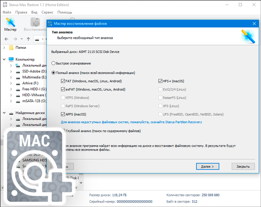Click bytes per sector value 512
This screenshot has height=207, width=261.
[195, 201]
